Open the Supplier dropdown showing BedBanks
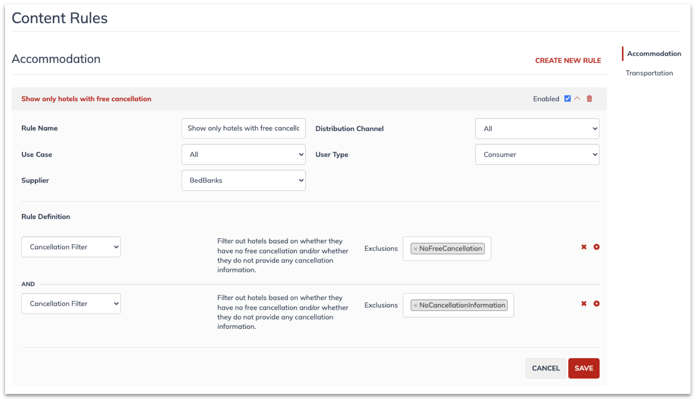The height and width of the screenshot is (401, 697). 243,180
